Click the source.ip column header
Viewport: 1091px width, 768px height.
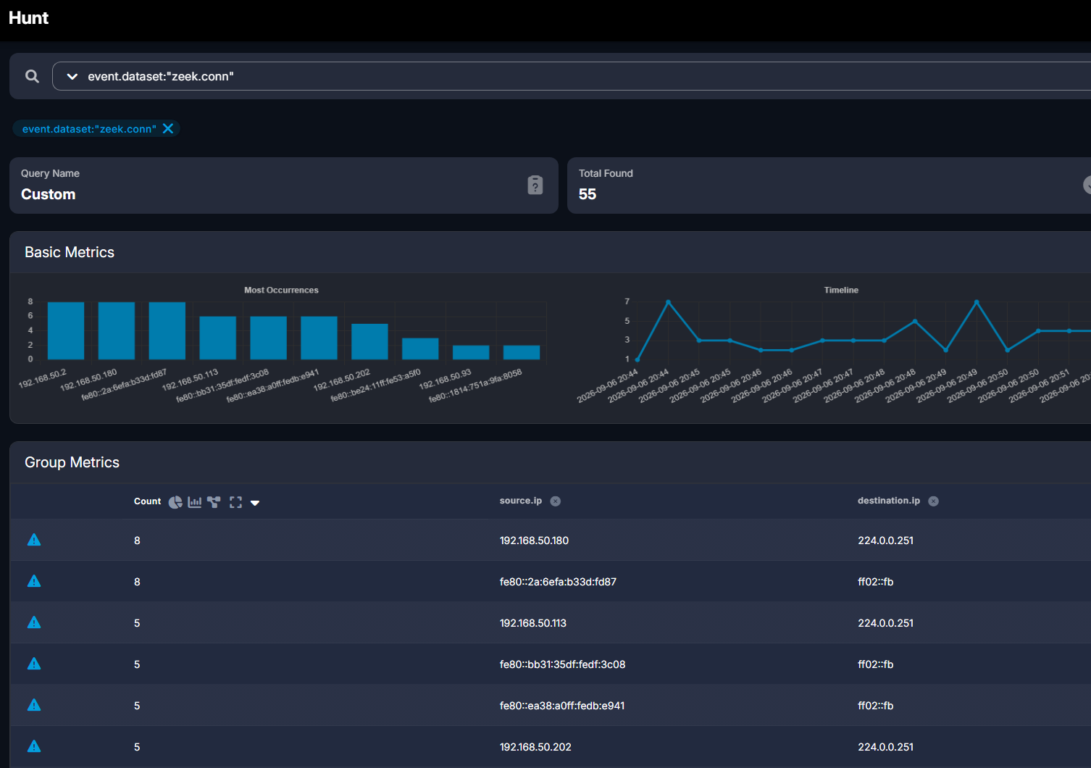pos(521,501)
